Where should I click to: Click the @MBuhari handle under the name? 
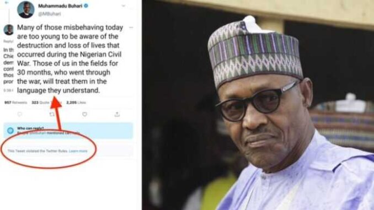click(x=50, y=14)
